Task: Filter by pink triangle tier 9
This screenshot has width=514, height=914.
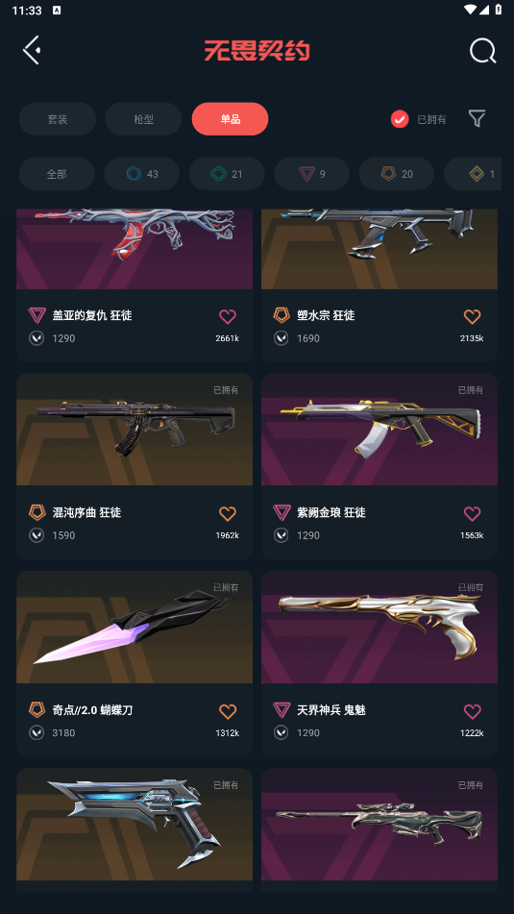Action: tap(312, 174)
